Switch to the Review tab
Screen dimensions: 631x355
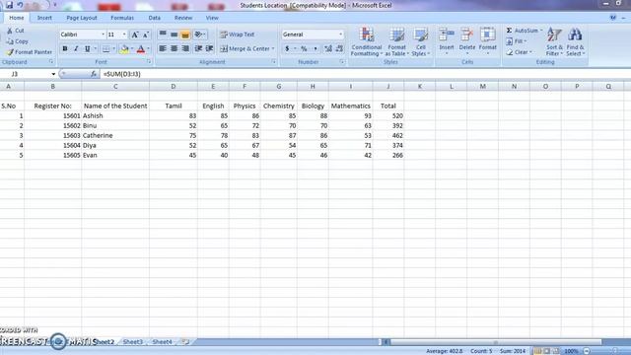183,18
